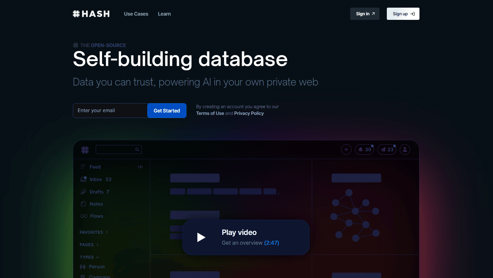Viewport: 493px width, 278px height.
Task: Click the search box in app preview
Action: click(119, 149)
